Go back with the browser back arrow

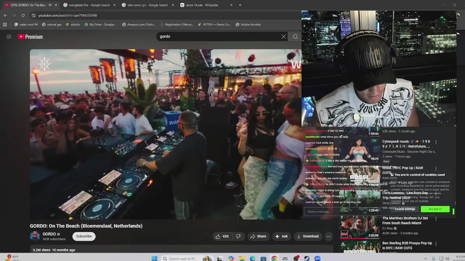tap(5, 15)
